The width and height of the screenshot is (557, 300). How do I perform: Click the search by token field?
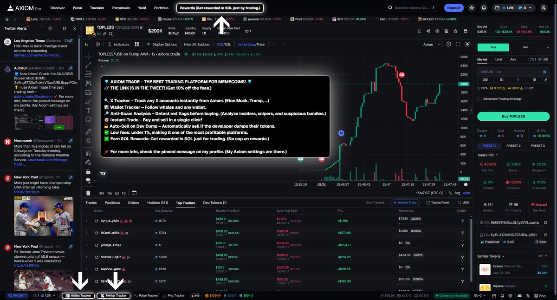[x=412, y=8]
